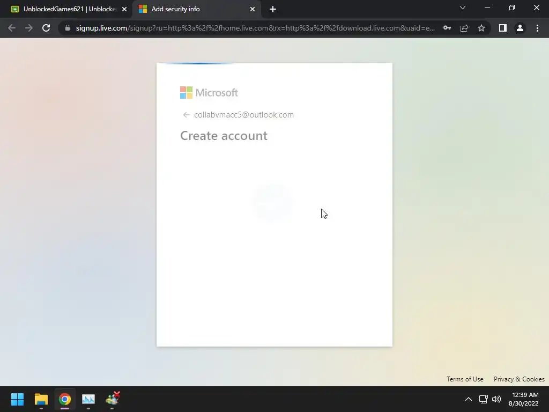549x412 pixels.
Task: Open the performance monitor taskbar icon
Action: click(88, 399)
